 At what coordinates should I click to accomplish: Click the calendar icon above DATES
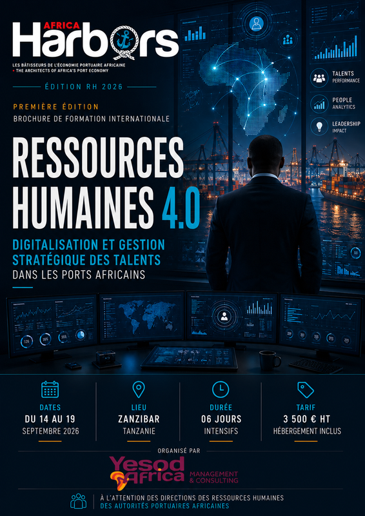(x=50, y=390)
